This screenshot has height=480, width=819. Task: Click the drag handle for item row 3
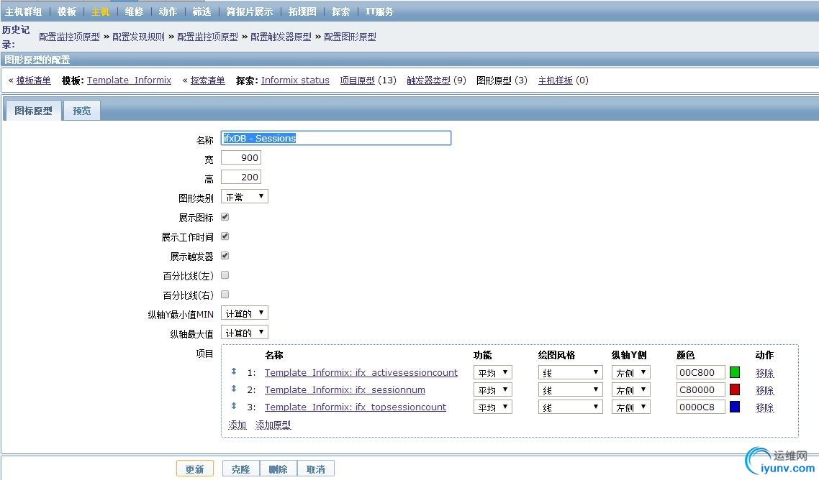233,406
